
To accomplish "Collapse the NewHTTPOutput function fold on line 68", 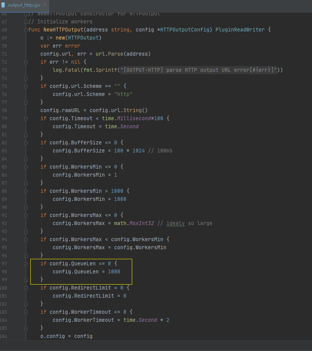I will click(x=26, y=30).
